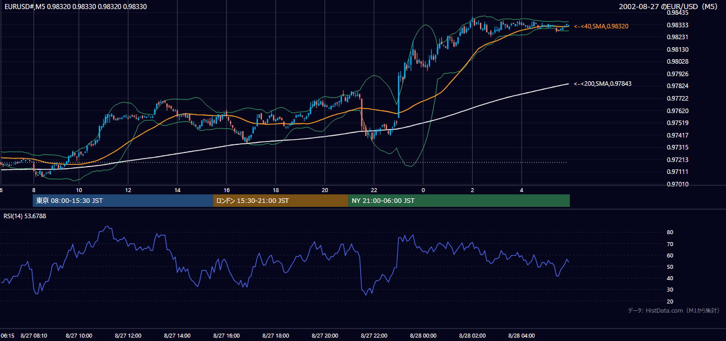Image resolution: width=726 pixels, height=341 pixels.
Task: Click the date-time label 8/27 16:00
Action: pyautogui.click(x=227, y=336)
